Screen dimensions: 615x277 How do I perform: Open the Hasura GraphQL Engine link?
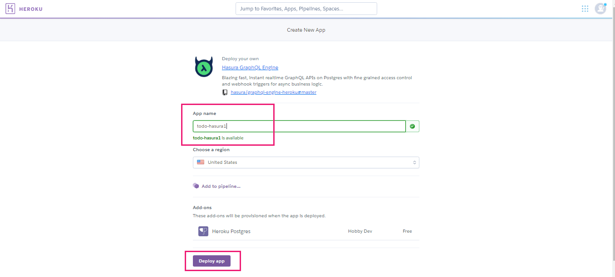tap(250, 68)
